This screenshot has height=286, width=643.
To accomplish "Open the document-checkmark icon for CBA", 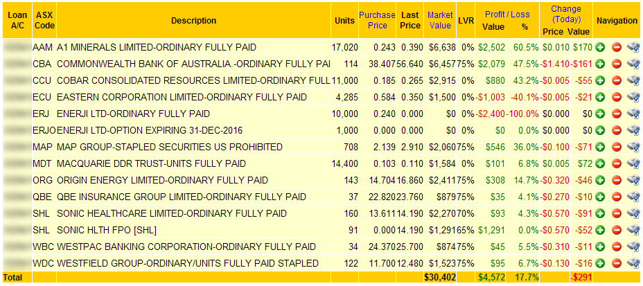I will click(633, 64).
